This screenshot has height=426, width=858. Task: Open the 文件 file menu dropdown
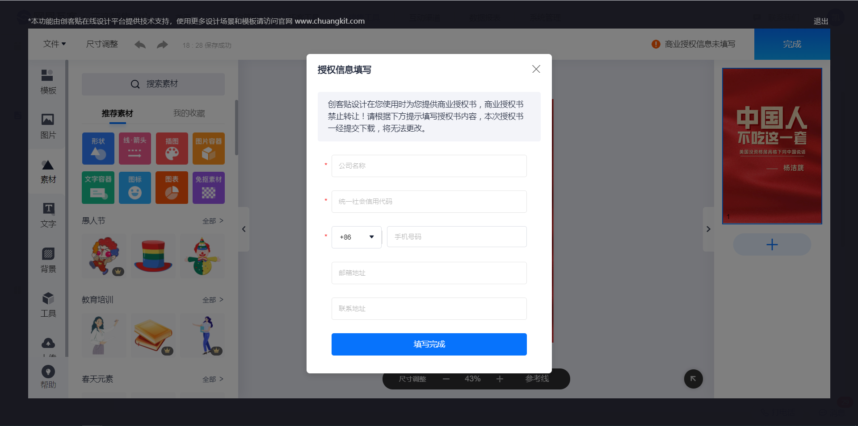pyautogui.click(x=55, y=44)
